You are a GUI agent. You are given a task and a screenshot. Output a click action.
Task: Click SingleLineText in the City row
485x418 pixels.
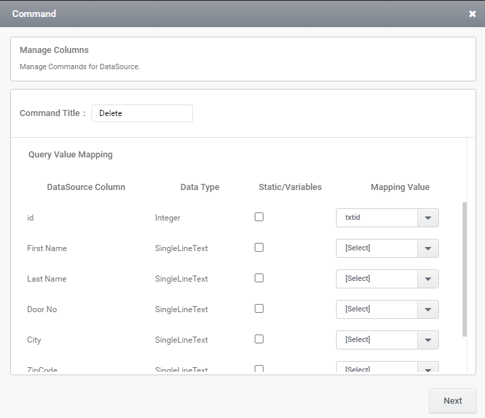pos(182,340)
